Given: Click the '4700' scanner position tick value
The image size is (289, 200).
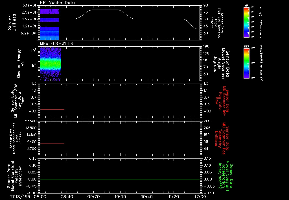Looking at the screenshot, I should click(32, 149).
